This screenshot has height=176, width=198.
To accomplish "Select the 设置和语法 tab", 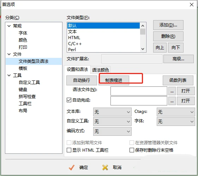I will 77,69.
